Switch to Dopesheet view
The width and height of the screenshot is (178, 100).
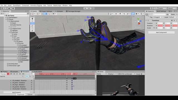click(21, 94)
